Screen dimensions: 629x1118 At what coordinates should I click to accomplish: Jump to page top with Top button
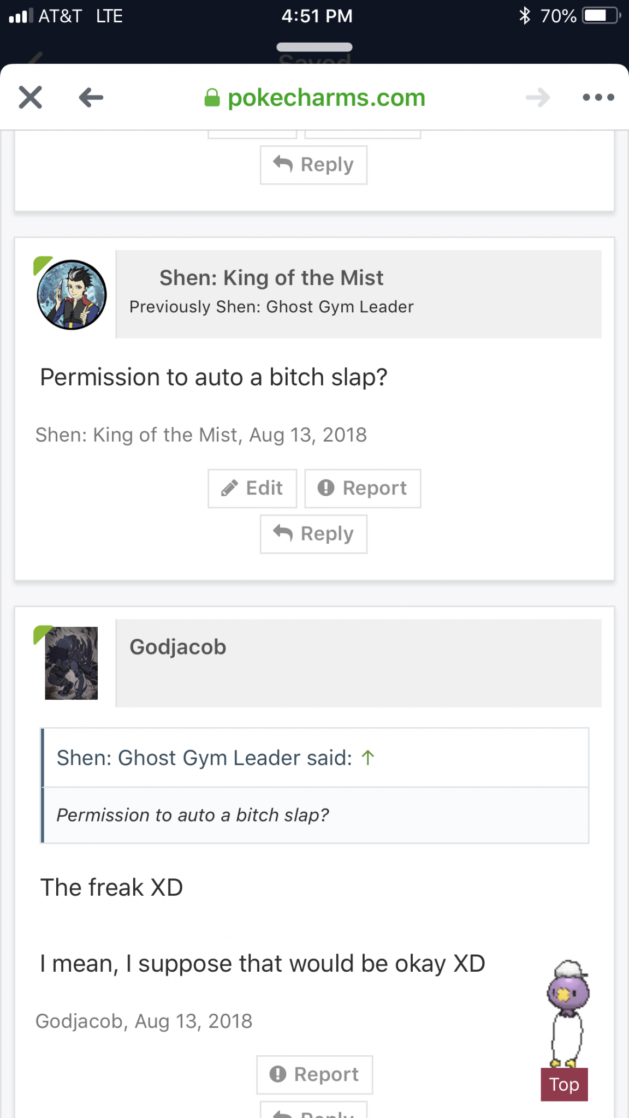(564, 1084)
